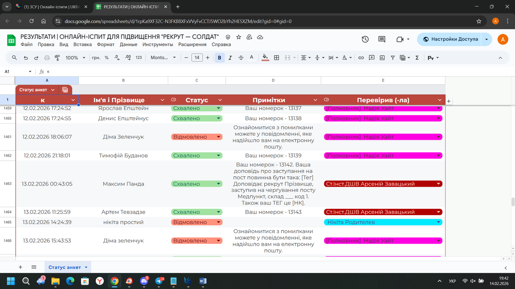This screenshot has height=289, width=515.
Task: Open vertical align dropdown
Action: pyautogui.click(x=319, y=58)
